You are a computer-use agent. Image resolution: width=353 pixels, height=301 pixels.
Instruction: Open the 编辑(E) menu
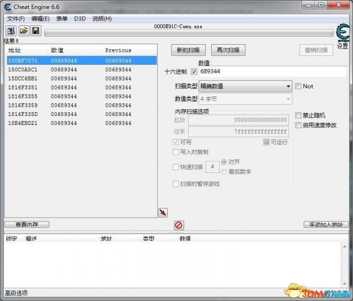tap(40, 18)
